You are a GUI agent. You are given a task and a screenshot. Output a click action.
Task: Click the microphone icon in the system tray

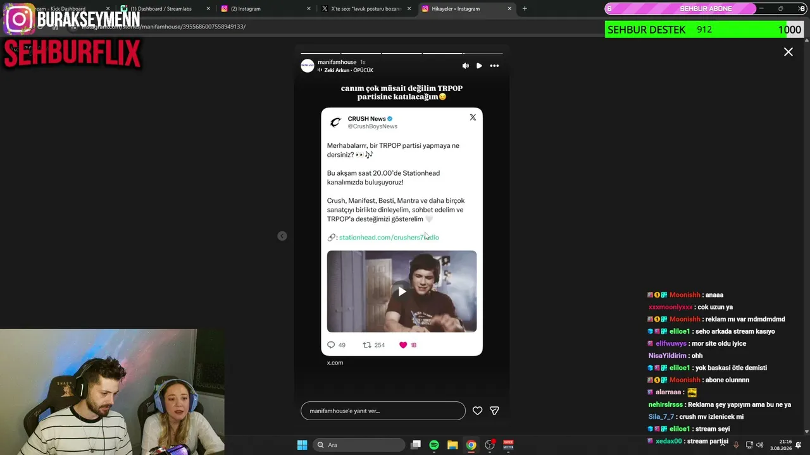(x=736, y=445)
